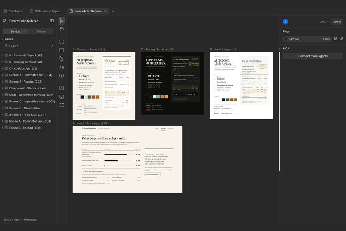
Task: Expand Screen C - Impossible client layer
Action: coord(2,102)
